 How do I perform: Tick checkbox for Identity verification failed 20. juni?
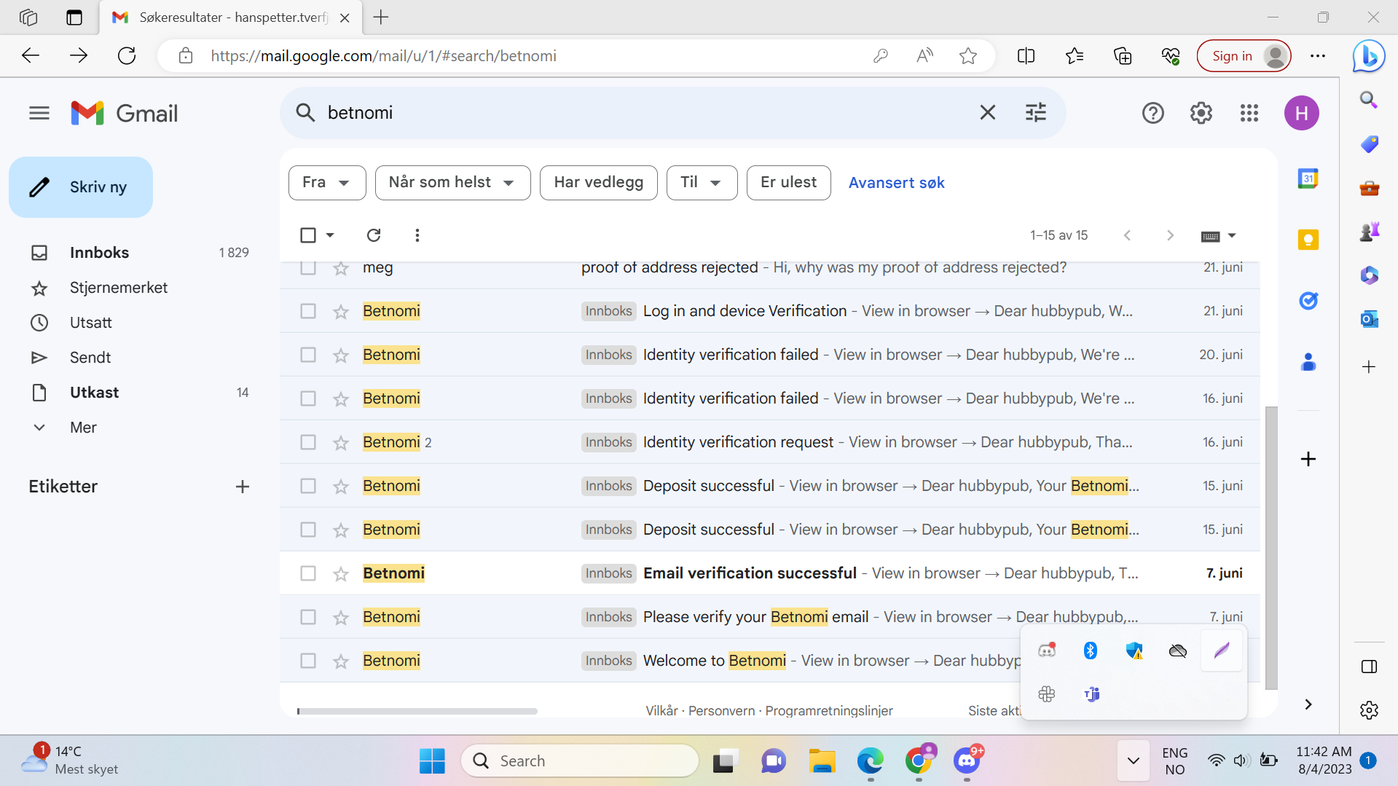point(308,355)
